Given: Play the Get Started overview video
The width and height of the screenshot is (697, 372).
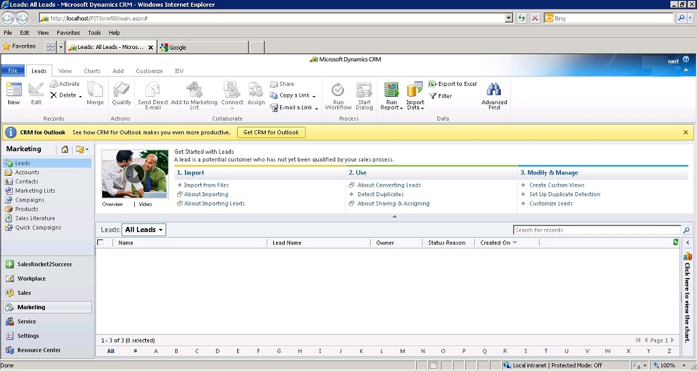Looking at the screenshot, I should [135, 174].
